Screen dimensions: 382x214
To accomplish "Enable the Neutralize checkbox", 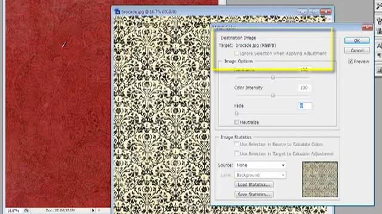I will 236,122.
